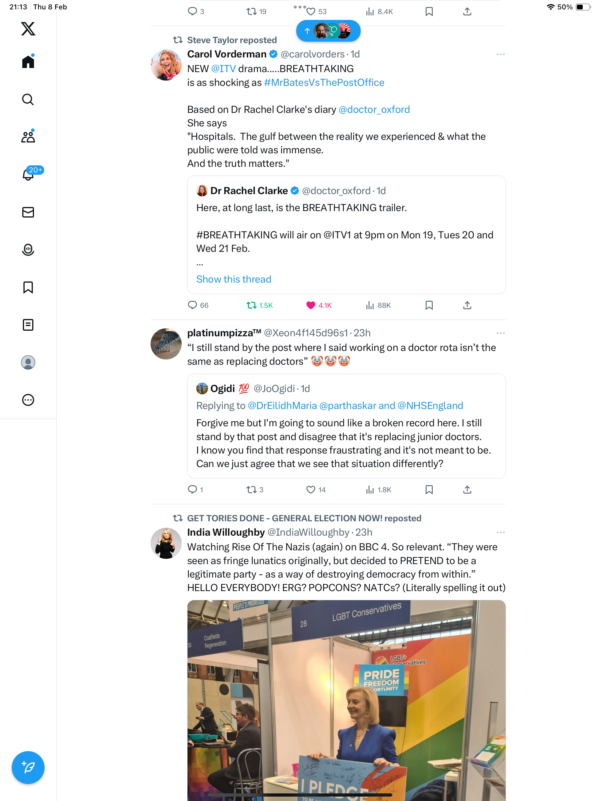Open more options on Carol Vorderman's post
The image size is (600, 801).
pos(500,54)
